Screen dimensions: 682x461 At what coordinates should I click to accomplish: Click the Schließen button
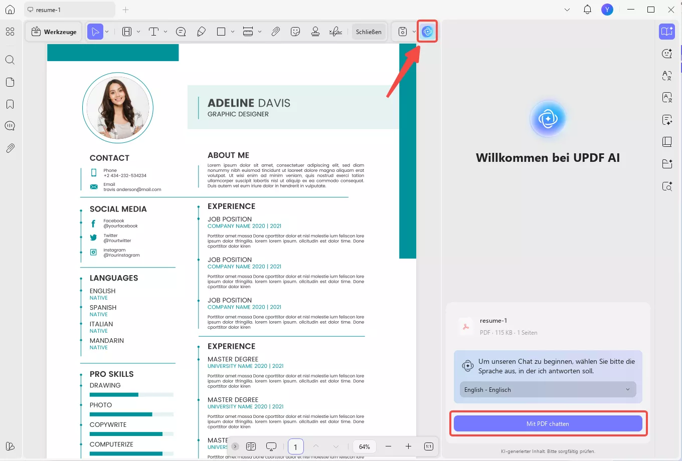pyautogui.click(x=369, y=32)
